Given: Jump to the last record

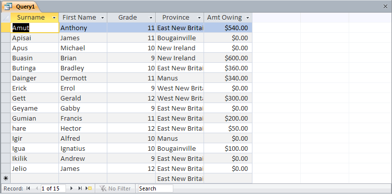Looking at the screenshot, I should tap(80, 188).
